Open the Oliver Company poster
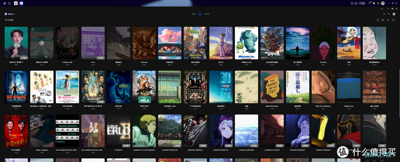 click(x=42, y=131)
